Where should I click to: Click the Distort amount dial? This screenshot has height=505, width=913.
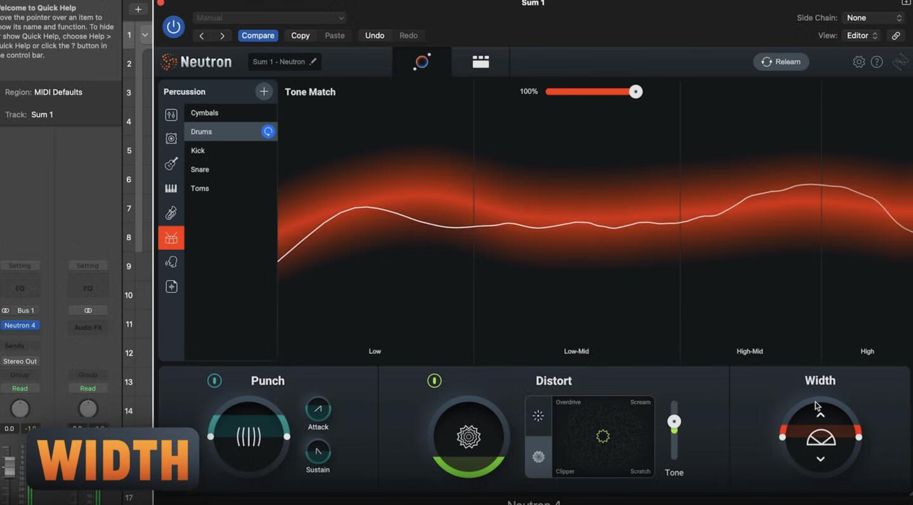pos(469,437)
